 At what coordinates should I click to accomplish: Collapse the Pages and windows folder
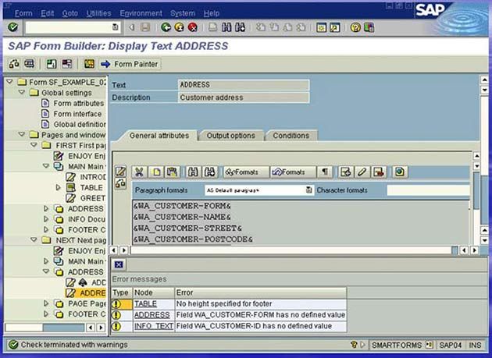coord(22,134)
